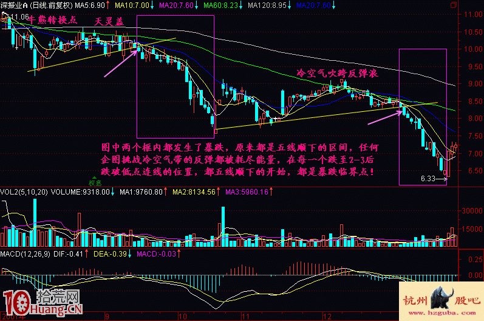
Task: Click the 15000 volume axis label
Action: (x=472, y=229)
